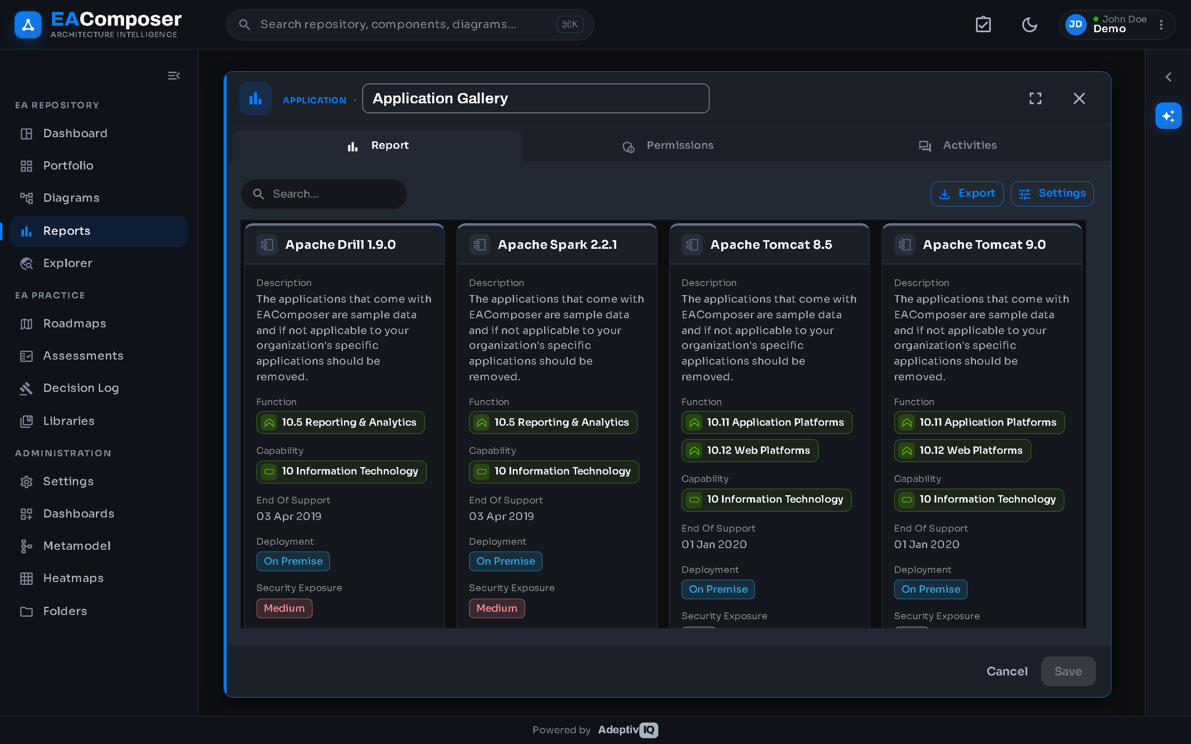Click Apache Drill's Information Technology capability tag
This screenshot has height=744, width=1191.
[x=342, y=471]
